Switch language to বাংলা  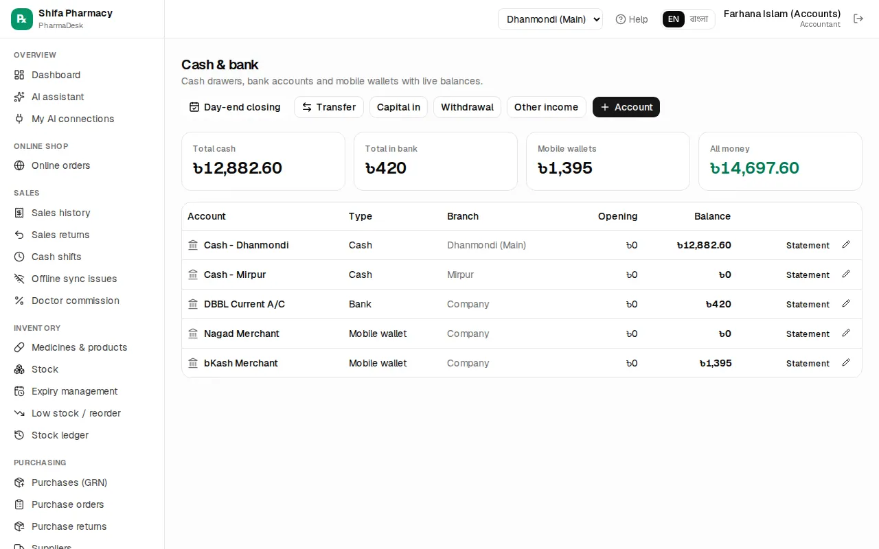699,19
